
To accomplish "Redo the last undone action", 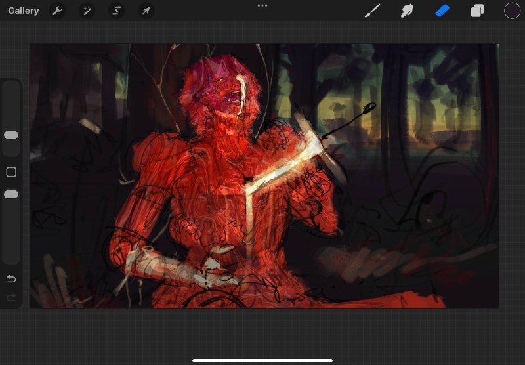I will (x=11, y=297).
